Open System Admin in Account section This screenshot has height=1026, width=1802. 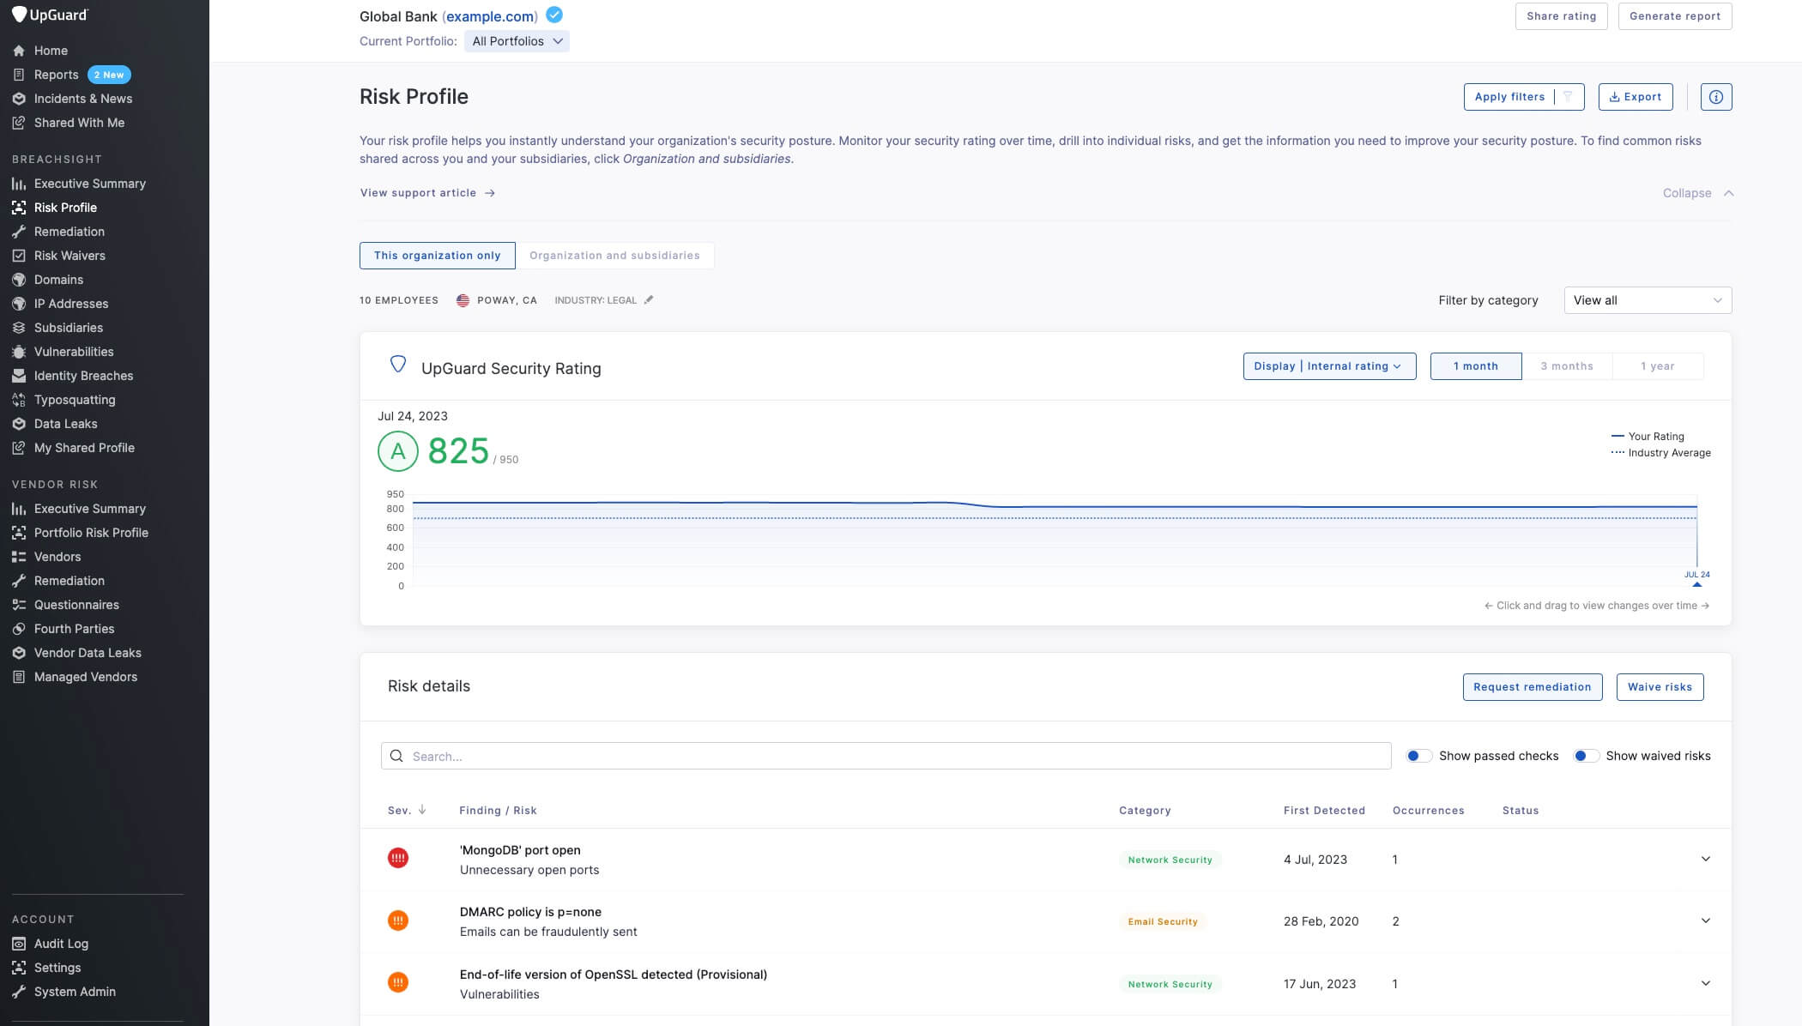click(75, 992)
